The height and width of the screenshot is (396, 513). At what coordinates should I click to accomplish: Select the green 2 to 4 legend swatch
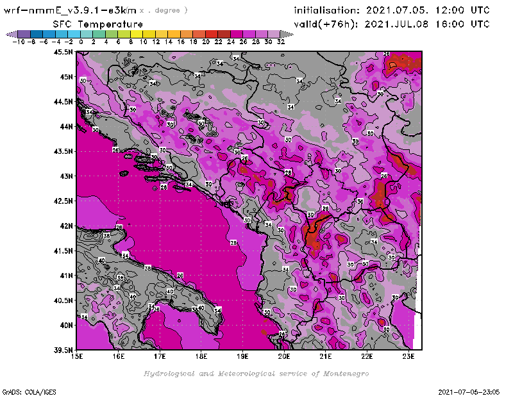pyautogui.click(x=99, y=34)
